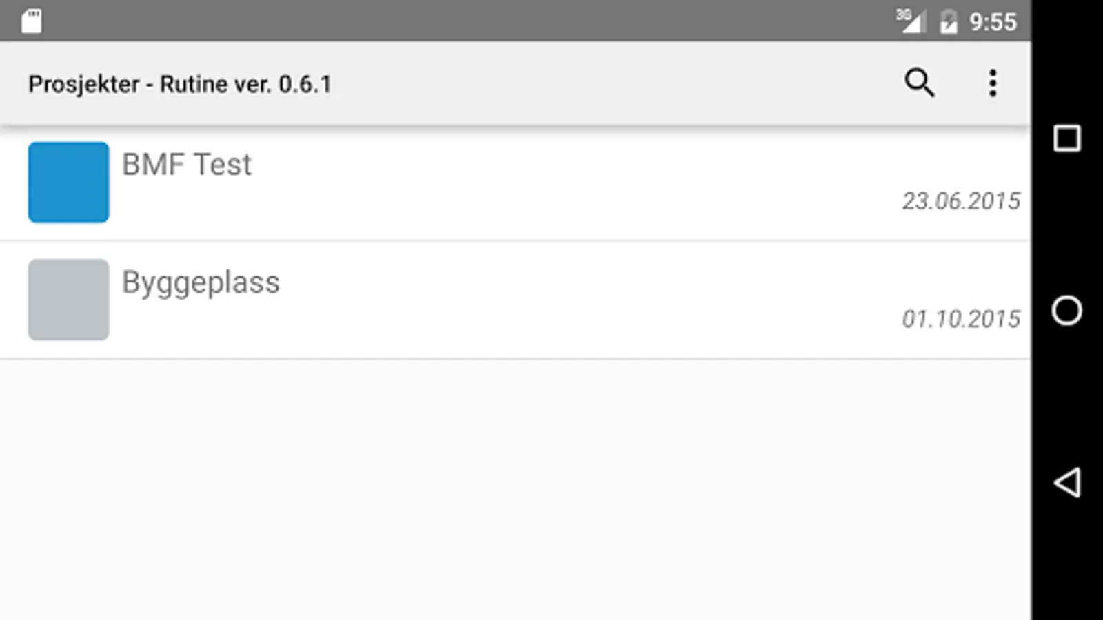Toggle selection of BMF Test row
This screenshot has width=1103, height=620.
(x=483, y=183)
